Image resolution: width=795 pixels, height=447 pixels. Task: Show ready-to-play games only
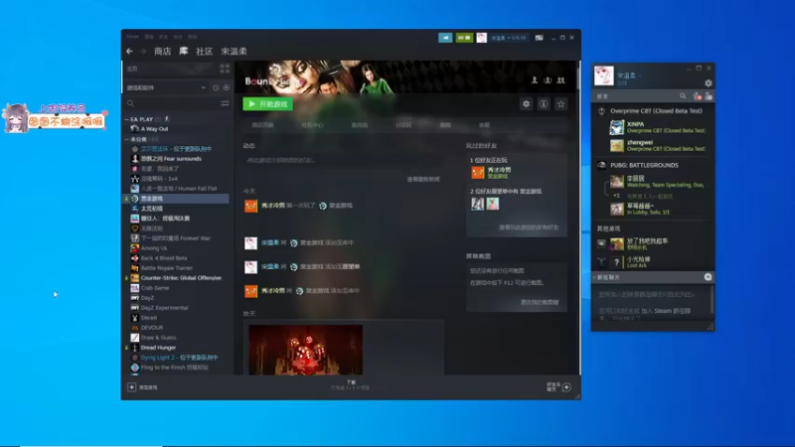pyautogui.click(x=227, y=87)
